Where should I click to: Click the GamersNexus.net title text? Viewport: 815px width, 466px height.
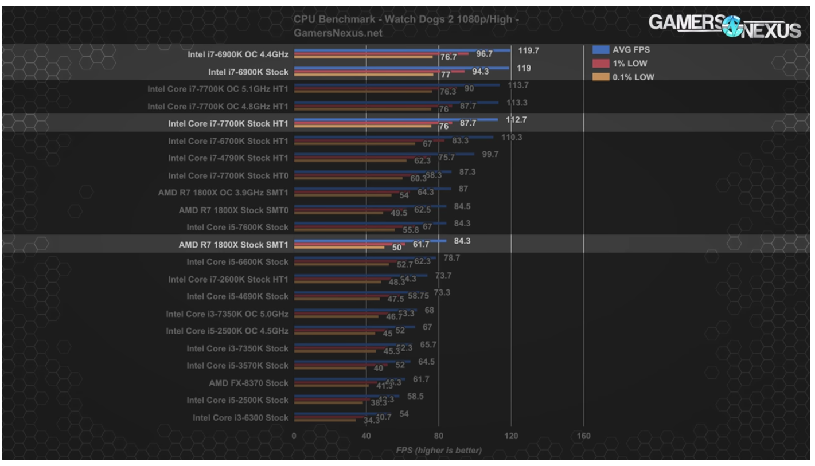[337, 33]
